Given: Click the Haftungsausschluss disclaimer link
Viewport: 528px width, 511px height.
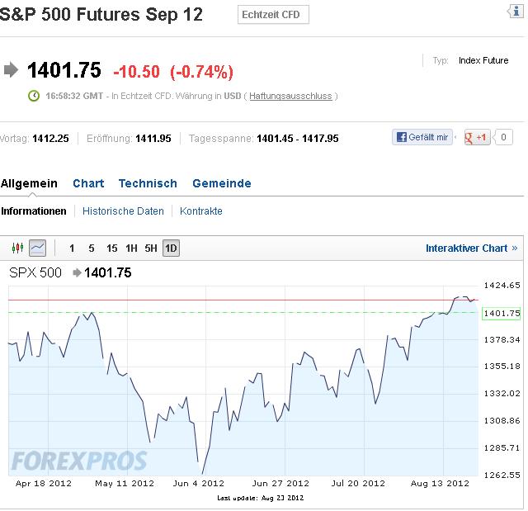Looking at the screenshot, I should (x=290, y=96).
